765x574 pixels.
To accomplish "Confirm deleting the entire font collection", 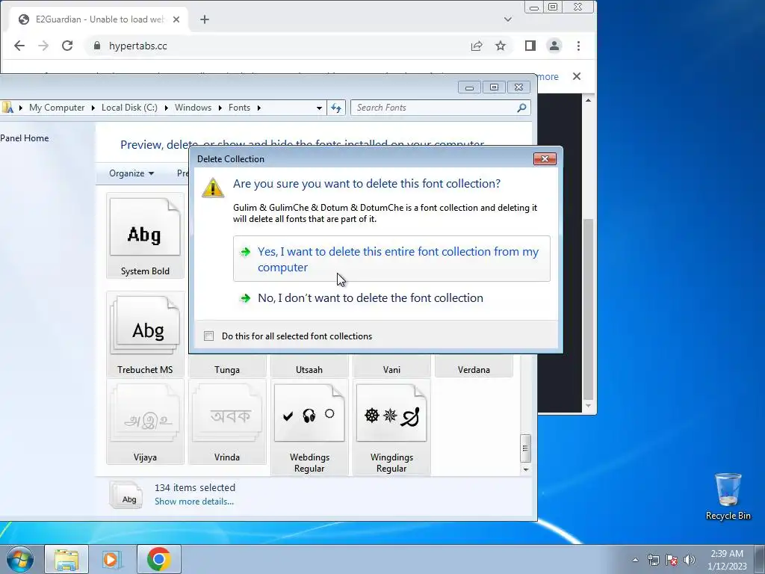I will (391, 259).
